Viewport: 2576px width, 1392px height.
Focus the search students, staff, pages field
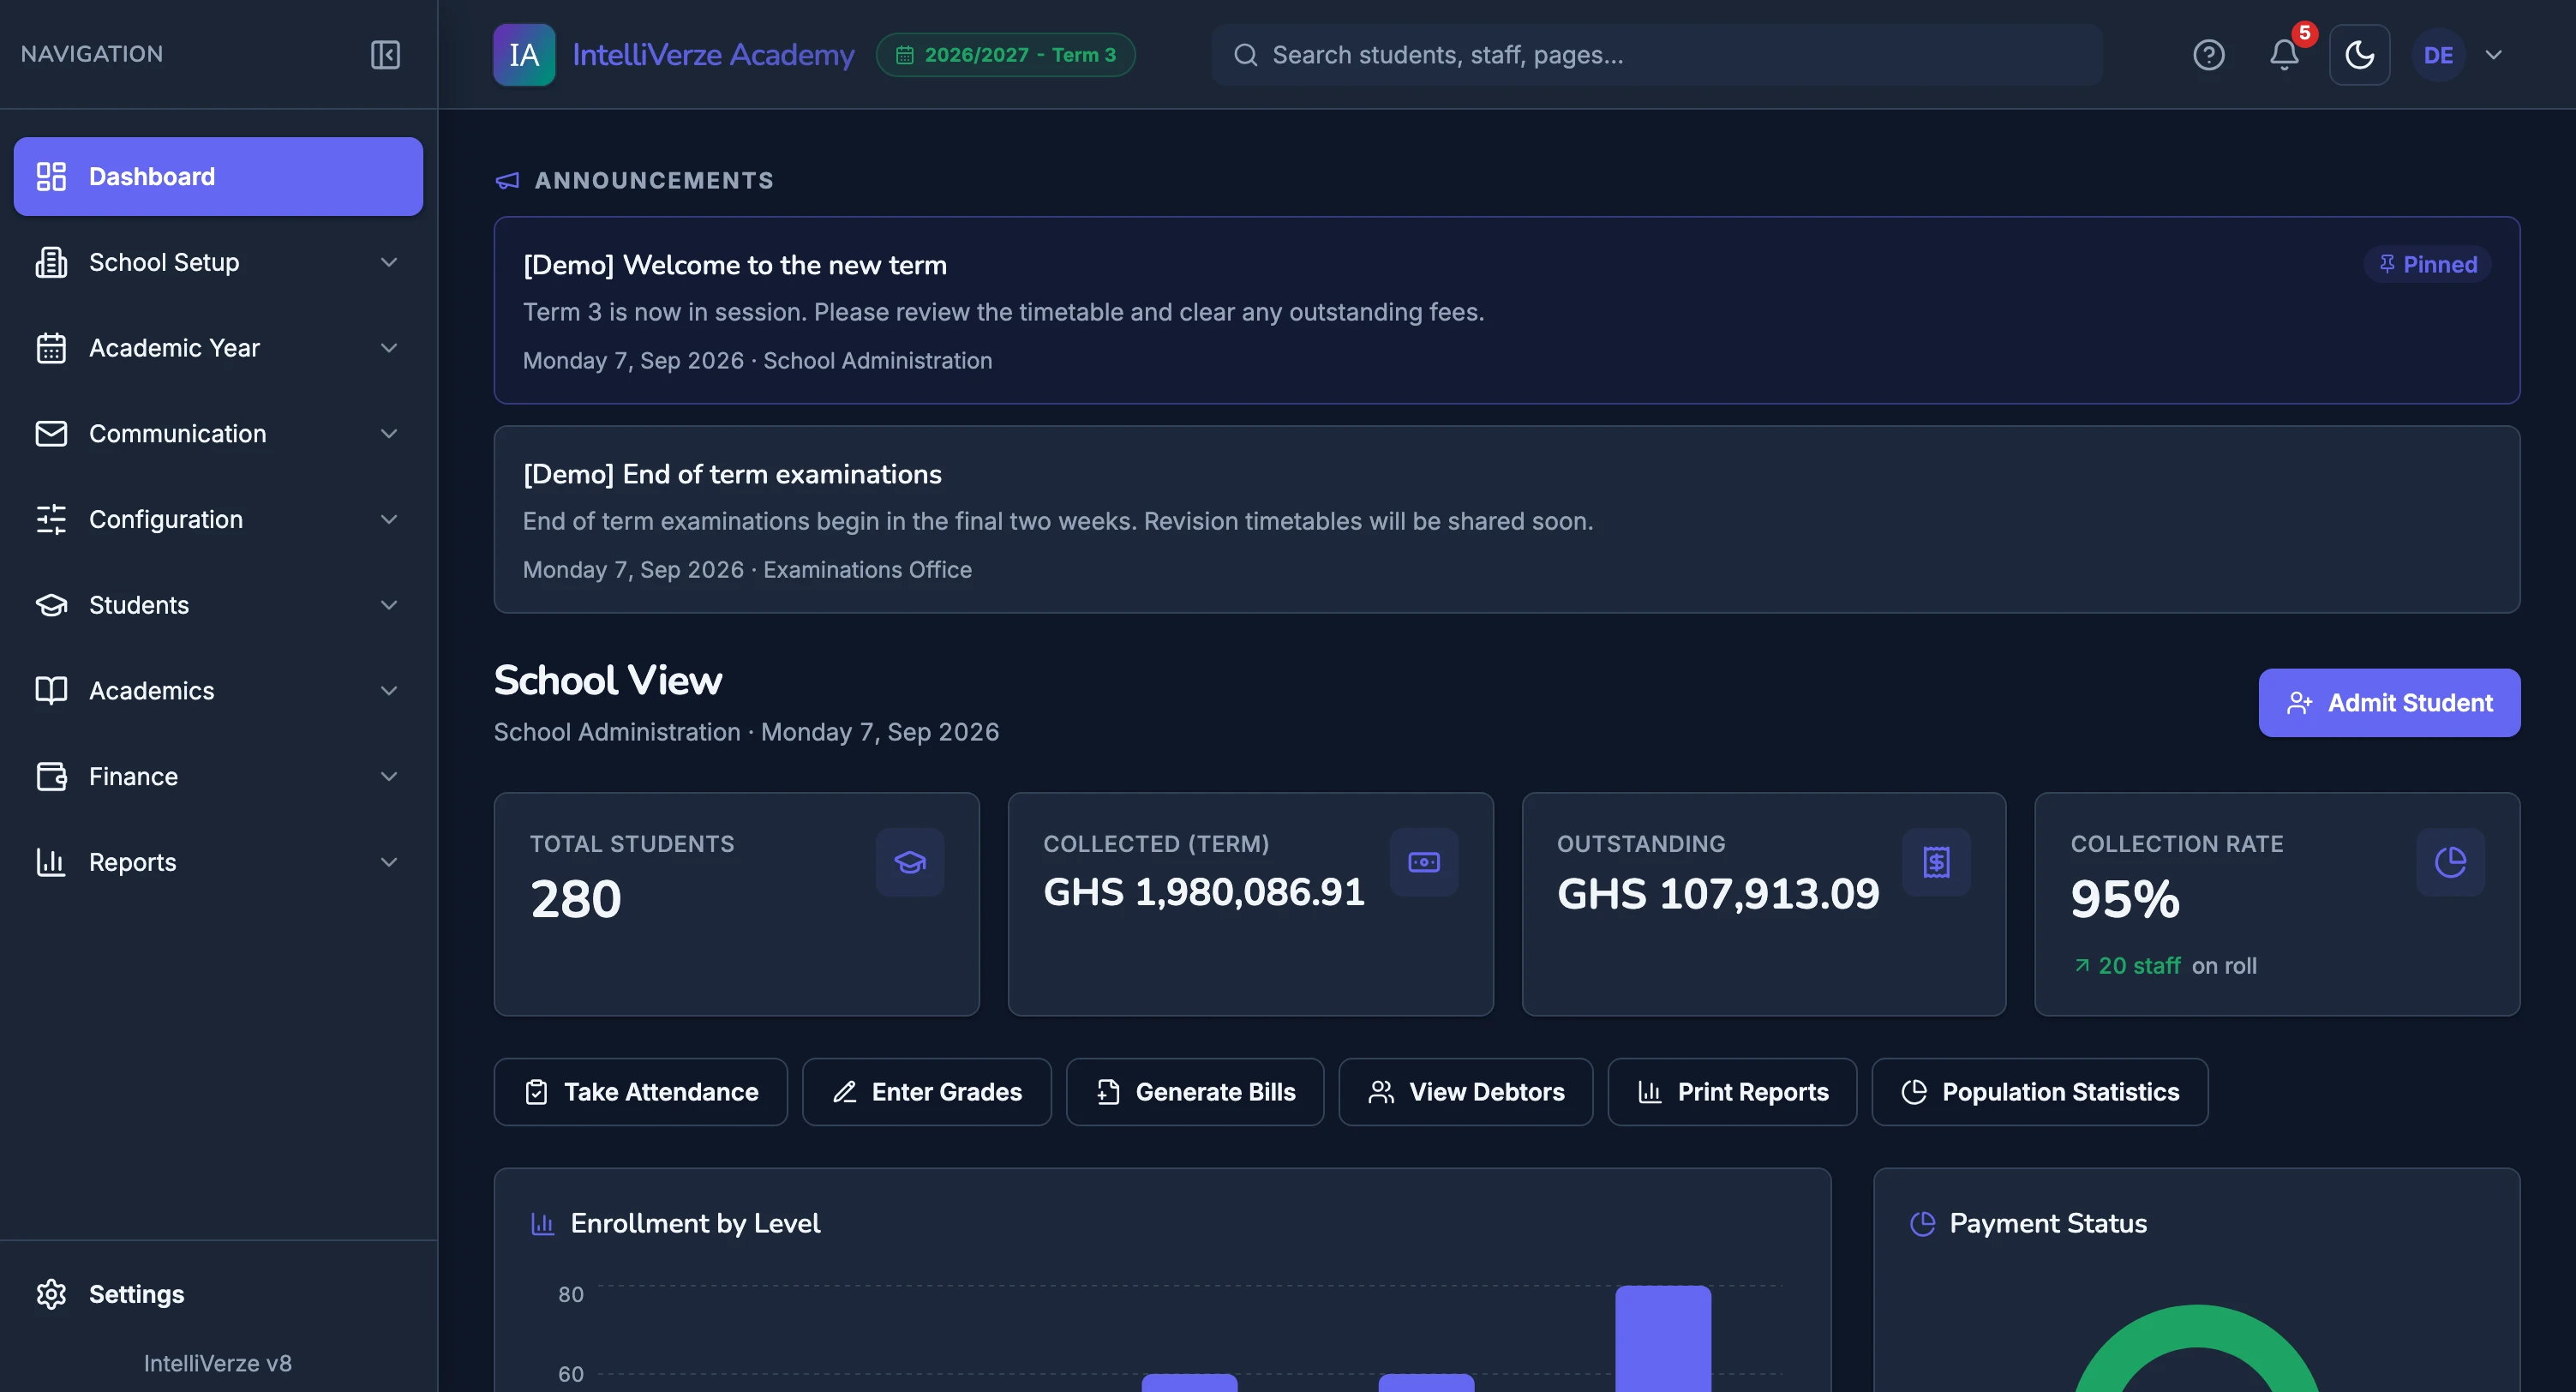[x=1656, y=54]
